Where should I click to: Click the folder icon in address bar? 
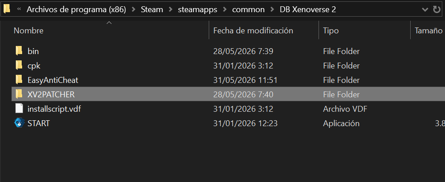[x=7, y=9]
